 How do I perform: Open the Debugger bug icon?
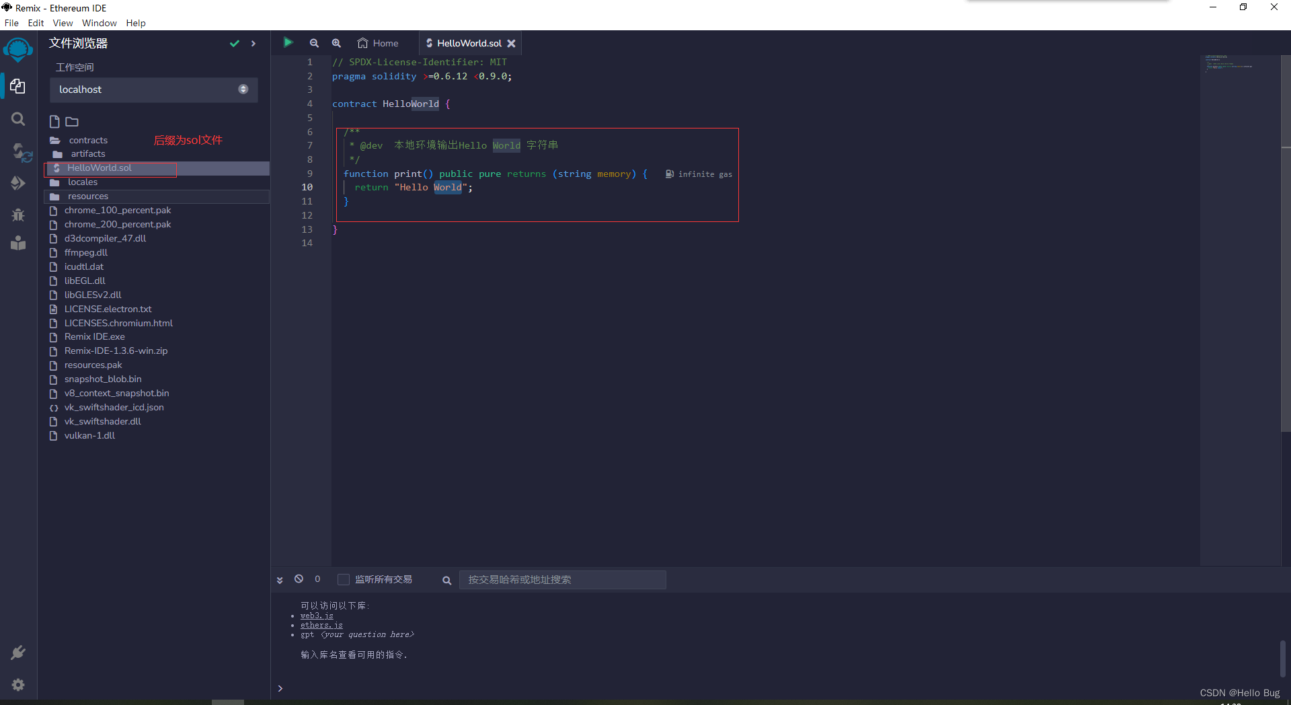click(18, 215)
